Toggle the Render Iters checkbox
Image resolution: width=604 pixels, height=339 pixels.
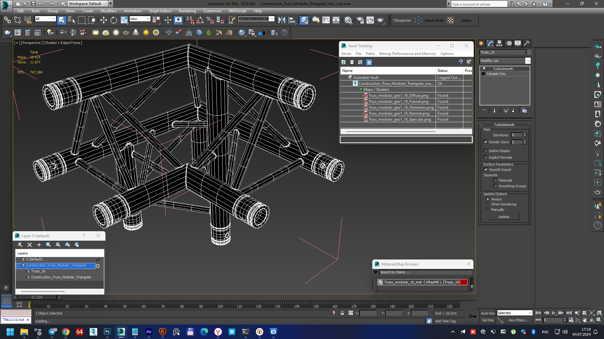click(x=485, y=142)
